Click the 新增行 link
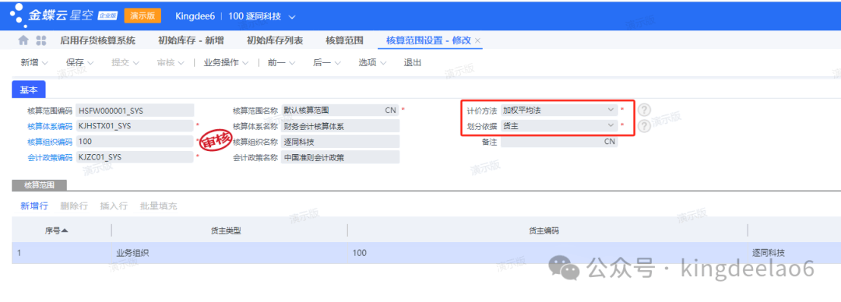Viewport: 841px width, 302px height. 34,206
